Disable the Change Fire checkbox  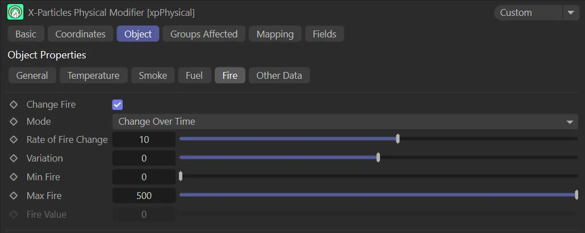coord(118,105)
